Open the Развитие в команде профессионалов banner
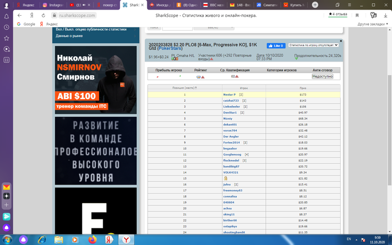The height and width of the screenshot is (245, 392). (96, 151)
